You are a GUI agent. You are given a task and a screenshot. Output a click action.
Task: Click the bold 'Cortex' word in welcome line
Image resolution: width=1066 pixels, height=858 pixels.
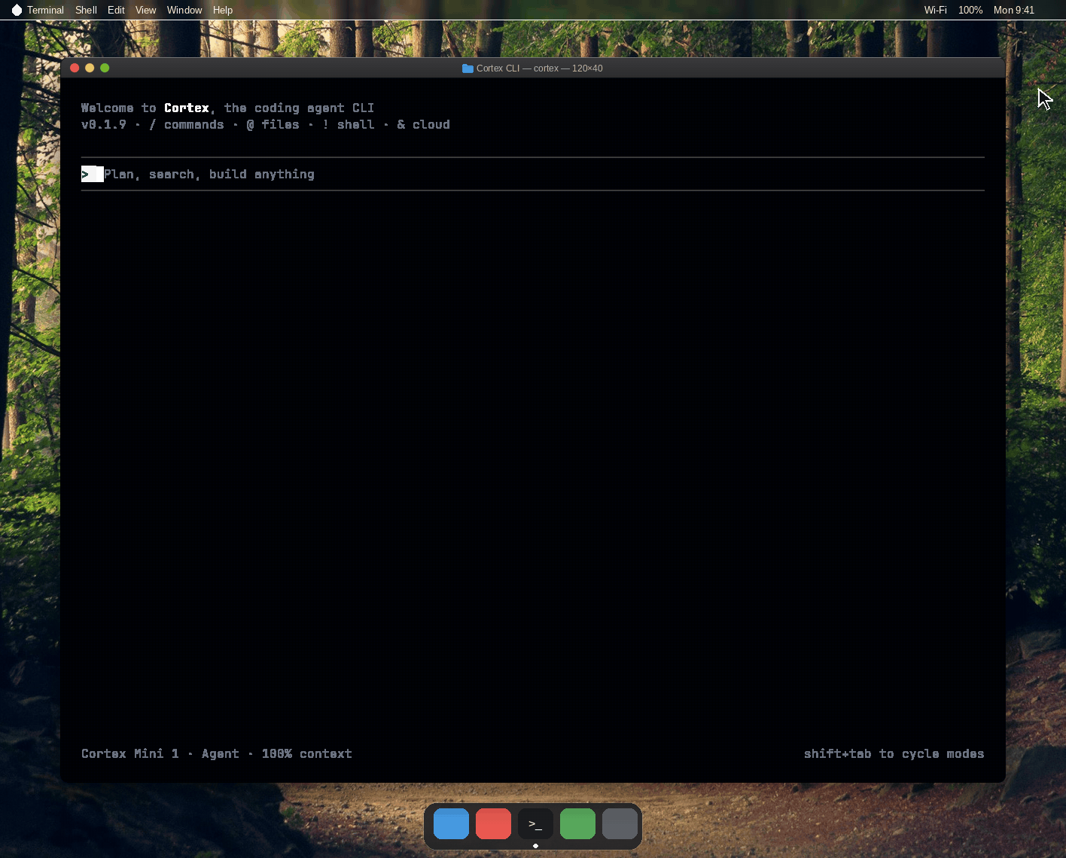187,108
